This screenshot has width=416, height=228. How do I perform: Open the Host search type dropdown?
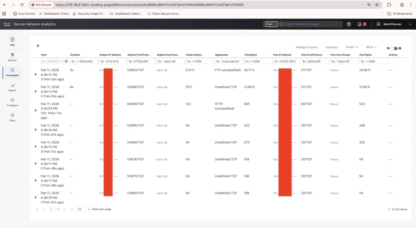271,24
